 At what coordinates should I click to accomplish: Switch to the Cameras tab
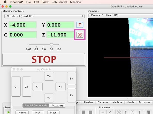click(x=103, y=102)
